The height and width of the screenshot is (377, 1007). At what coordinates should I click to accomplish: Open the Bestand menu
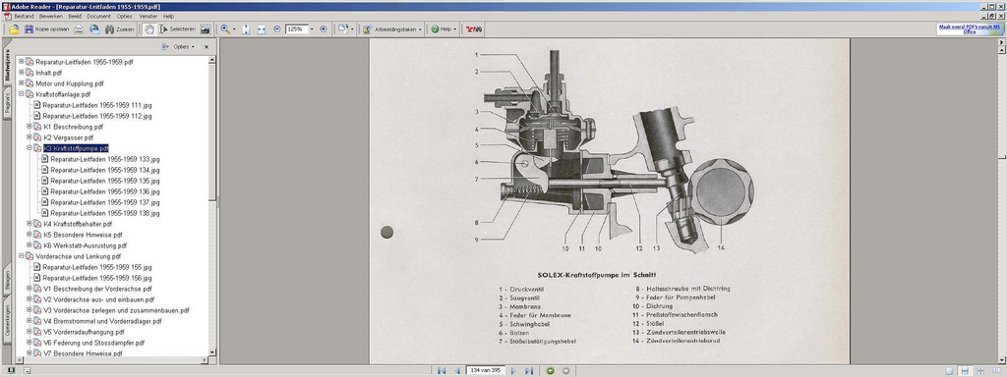[24, 16]
